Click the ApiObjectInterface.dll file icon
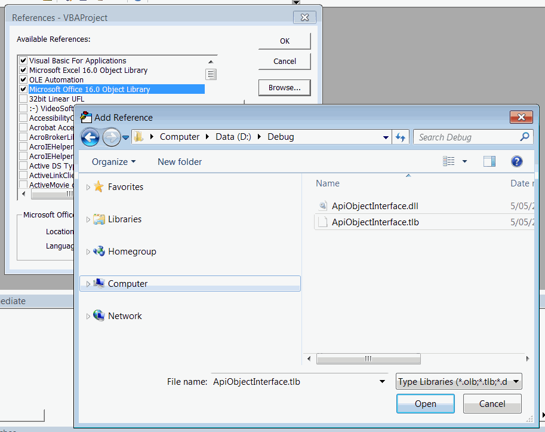 tap(322, 206)
